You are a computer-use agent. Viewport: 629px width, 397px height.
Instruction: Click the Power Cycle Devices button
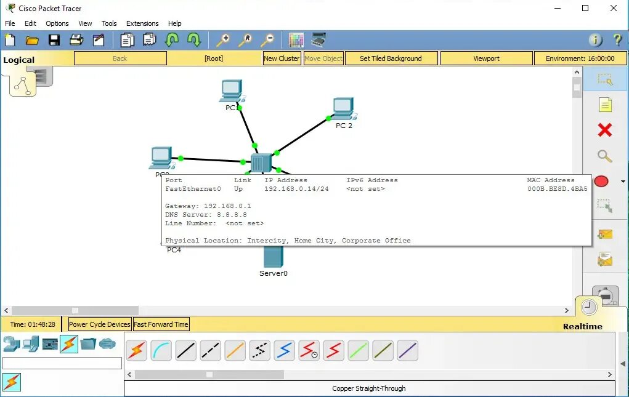99,324
